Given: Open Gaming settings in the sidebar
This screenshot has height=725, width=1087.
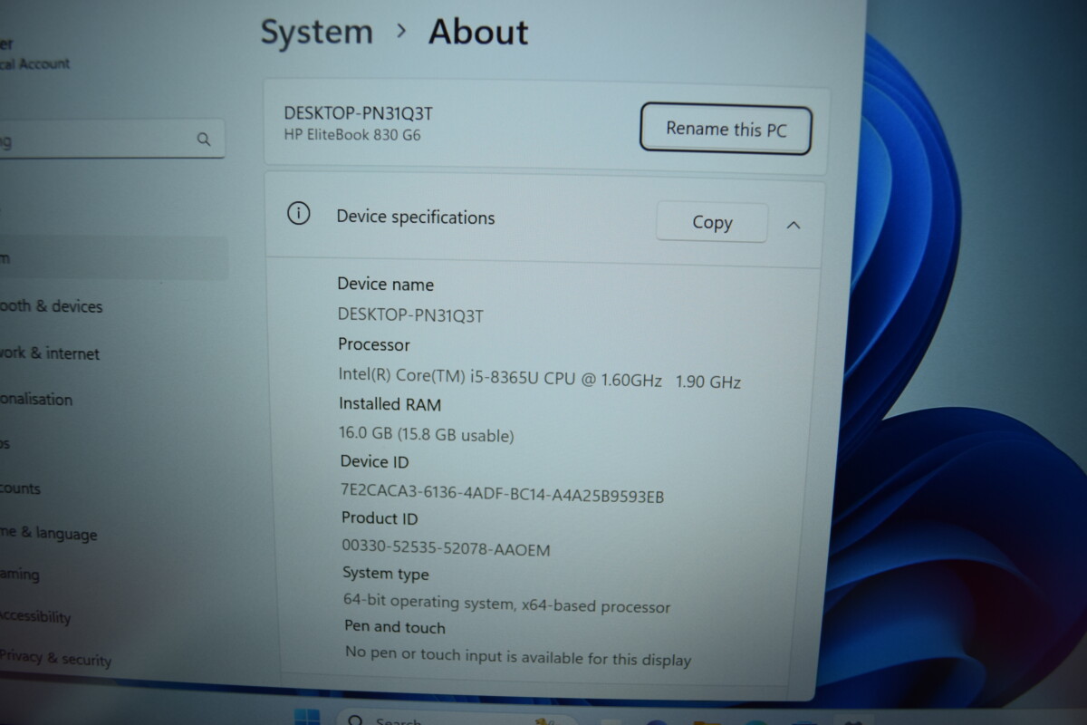Looking at the screenshot, I should [20, 575].
